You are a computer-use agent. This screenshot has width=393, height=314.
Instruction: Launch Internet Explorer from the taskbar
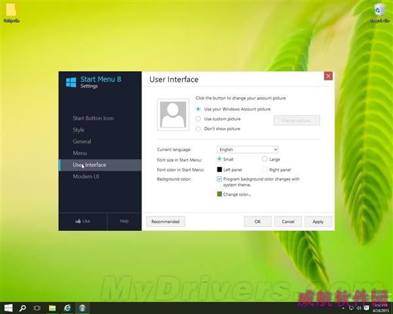(67, 308)
